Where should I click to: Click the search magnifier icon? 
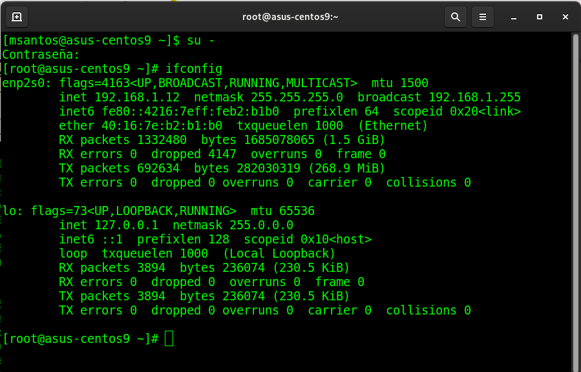(x=455, y=17)
